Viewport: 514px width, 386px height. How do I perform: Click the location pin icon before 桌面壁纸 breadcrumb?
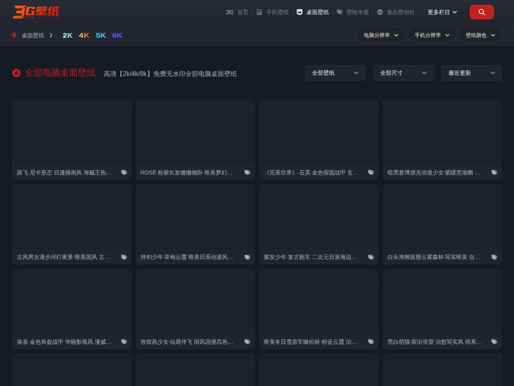[14, 35]
